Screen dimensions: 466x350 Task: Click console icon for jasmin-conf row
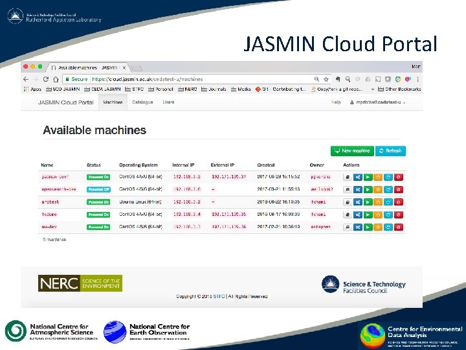click(348, 177)
